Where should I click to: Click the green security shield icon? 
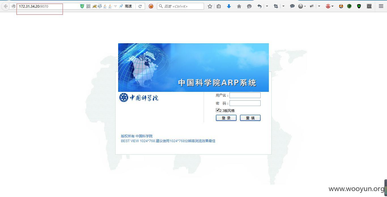82,6
